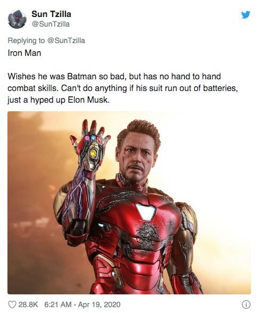Open Sun Tzilla's profile avatar
This screenshot has height=313, width=259.
17,19
